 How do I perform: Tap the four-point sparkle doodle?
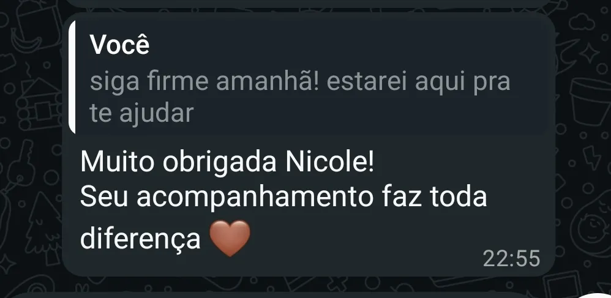[589, 53]
